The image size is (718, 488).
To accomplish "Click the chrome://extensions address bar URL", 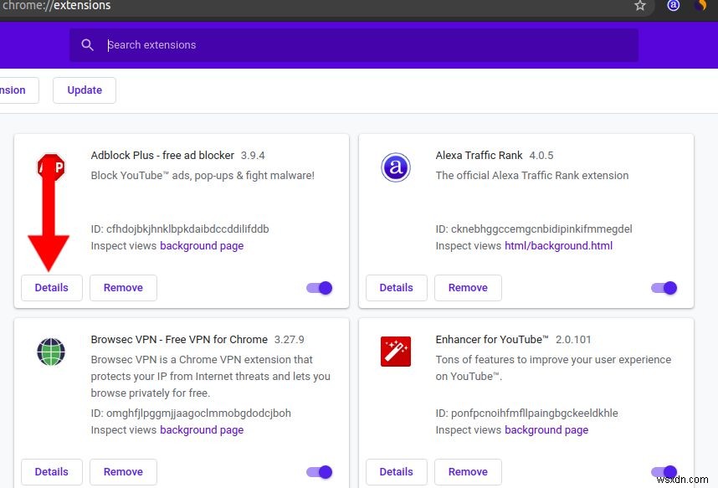I will pos(56,6).
